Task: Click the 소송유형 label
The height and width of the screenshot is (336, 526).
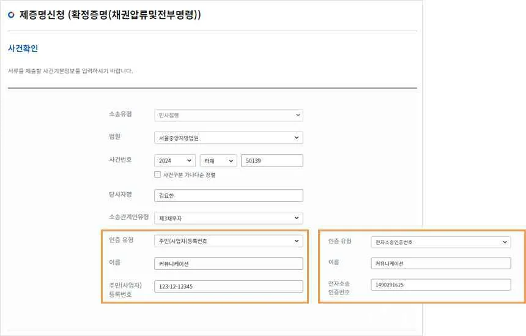Action: [120, 114]
